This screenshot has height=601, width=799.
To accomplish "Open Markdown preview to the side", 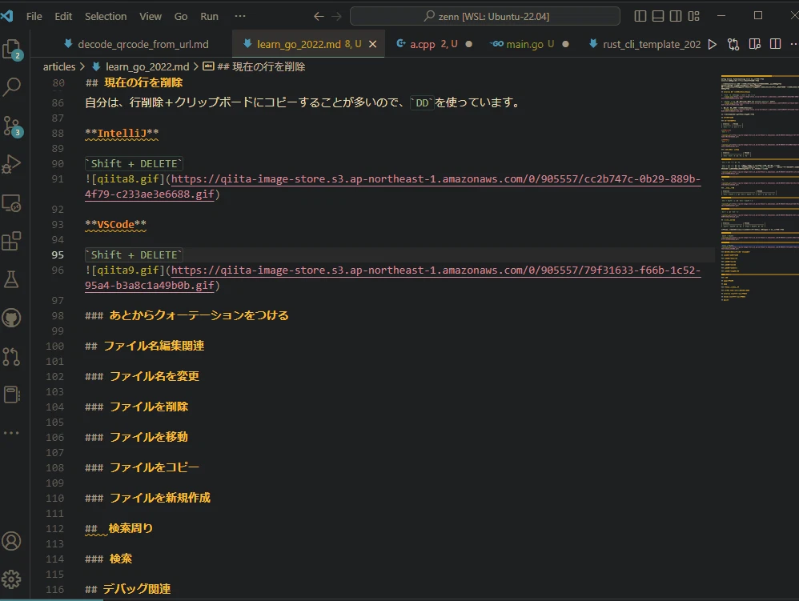I will pos(755,44).
